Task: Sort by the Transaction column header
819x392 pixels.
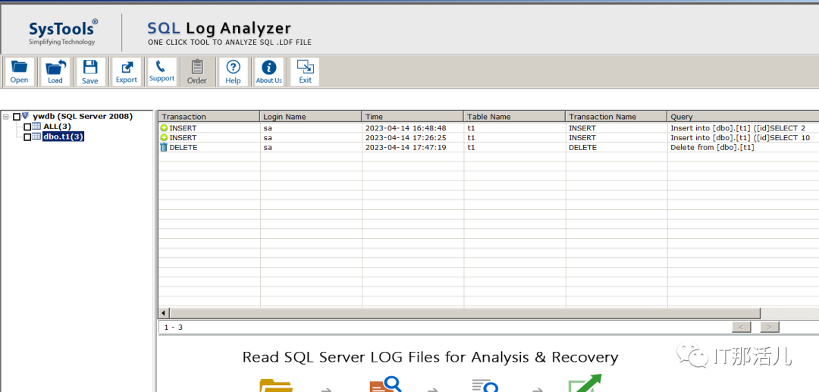Action: (209, 117)
